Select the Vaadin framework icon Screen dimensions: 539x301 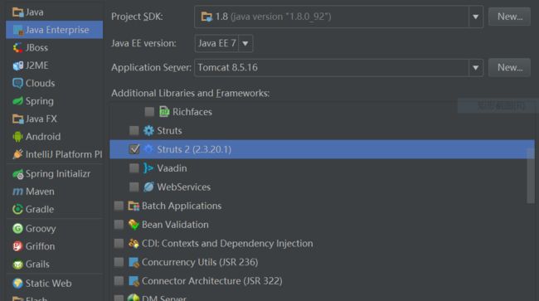[x=148, y=168]
